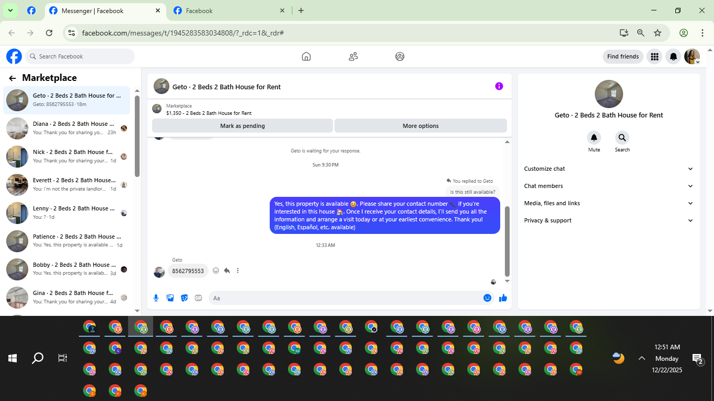This screenshot has width=714, height=401.
Task: Click the Chrome address bar URL
Action: click(183, 33)
